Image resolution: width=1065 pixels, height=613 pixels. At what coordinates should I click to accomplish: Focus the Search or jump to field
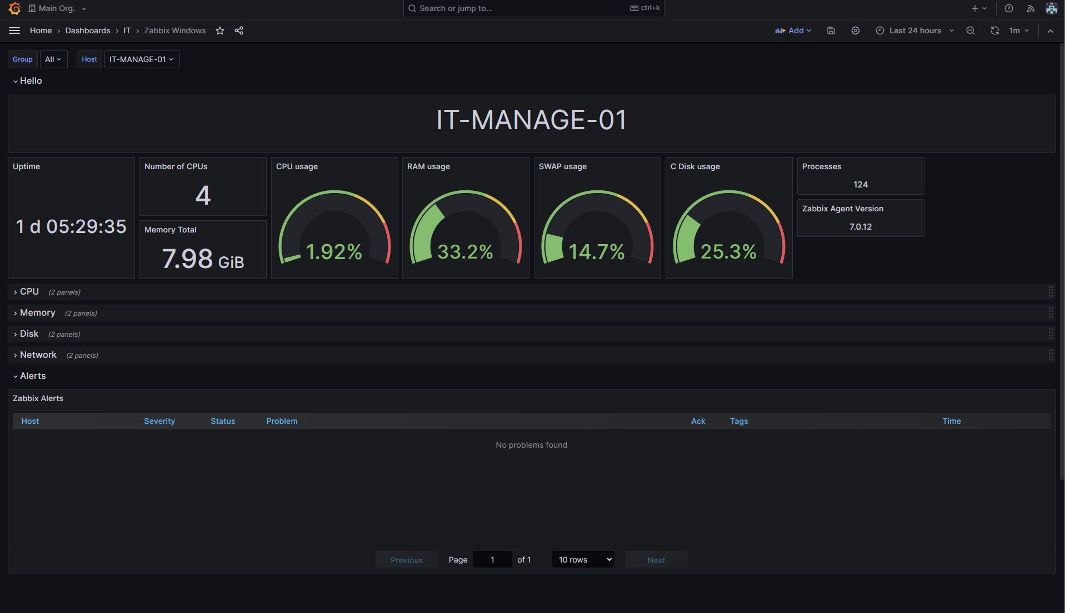tap(533, 8)
